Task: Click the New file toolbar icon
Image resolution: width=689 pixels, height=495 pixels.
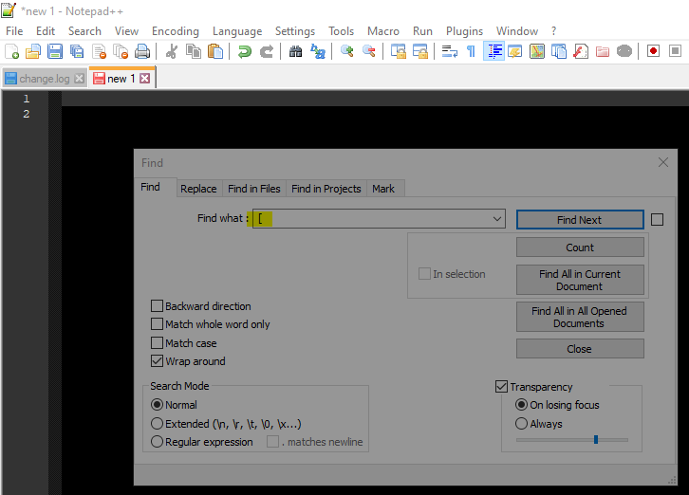Action: (x=12, y=51)
